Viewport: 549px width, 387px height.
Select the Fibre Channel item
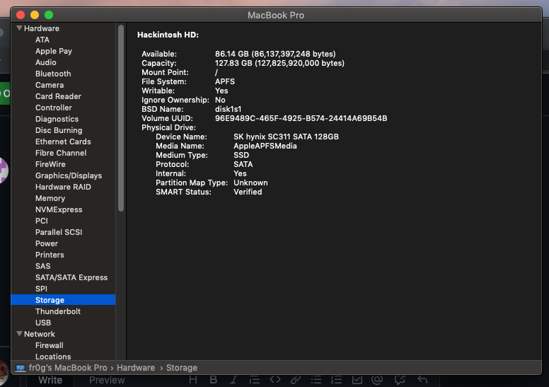tap(61, 153)
